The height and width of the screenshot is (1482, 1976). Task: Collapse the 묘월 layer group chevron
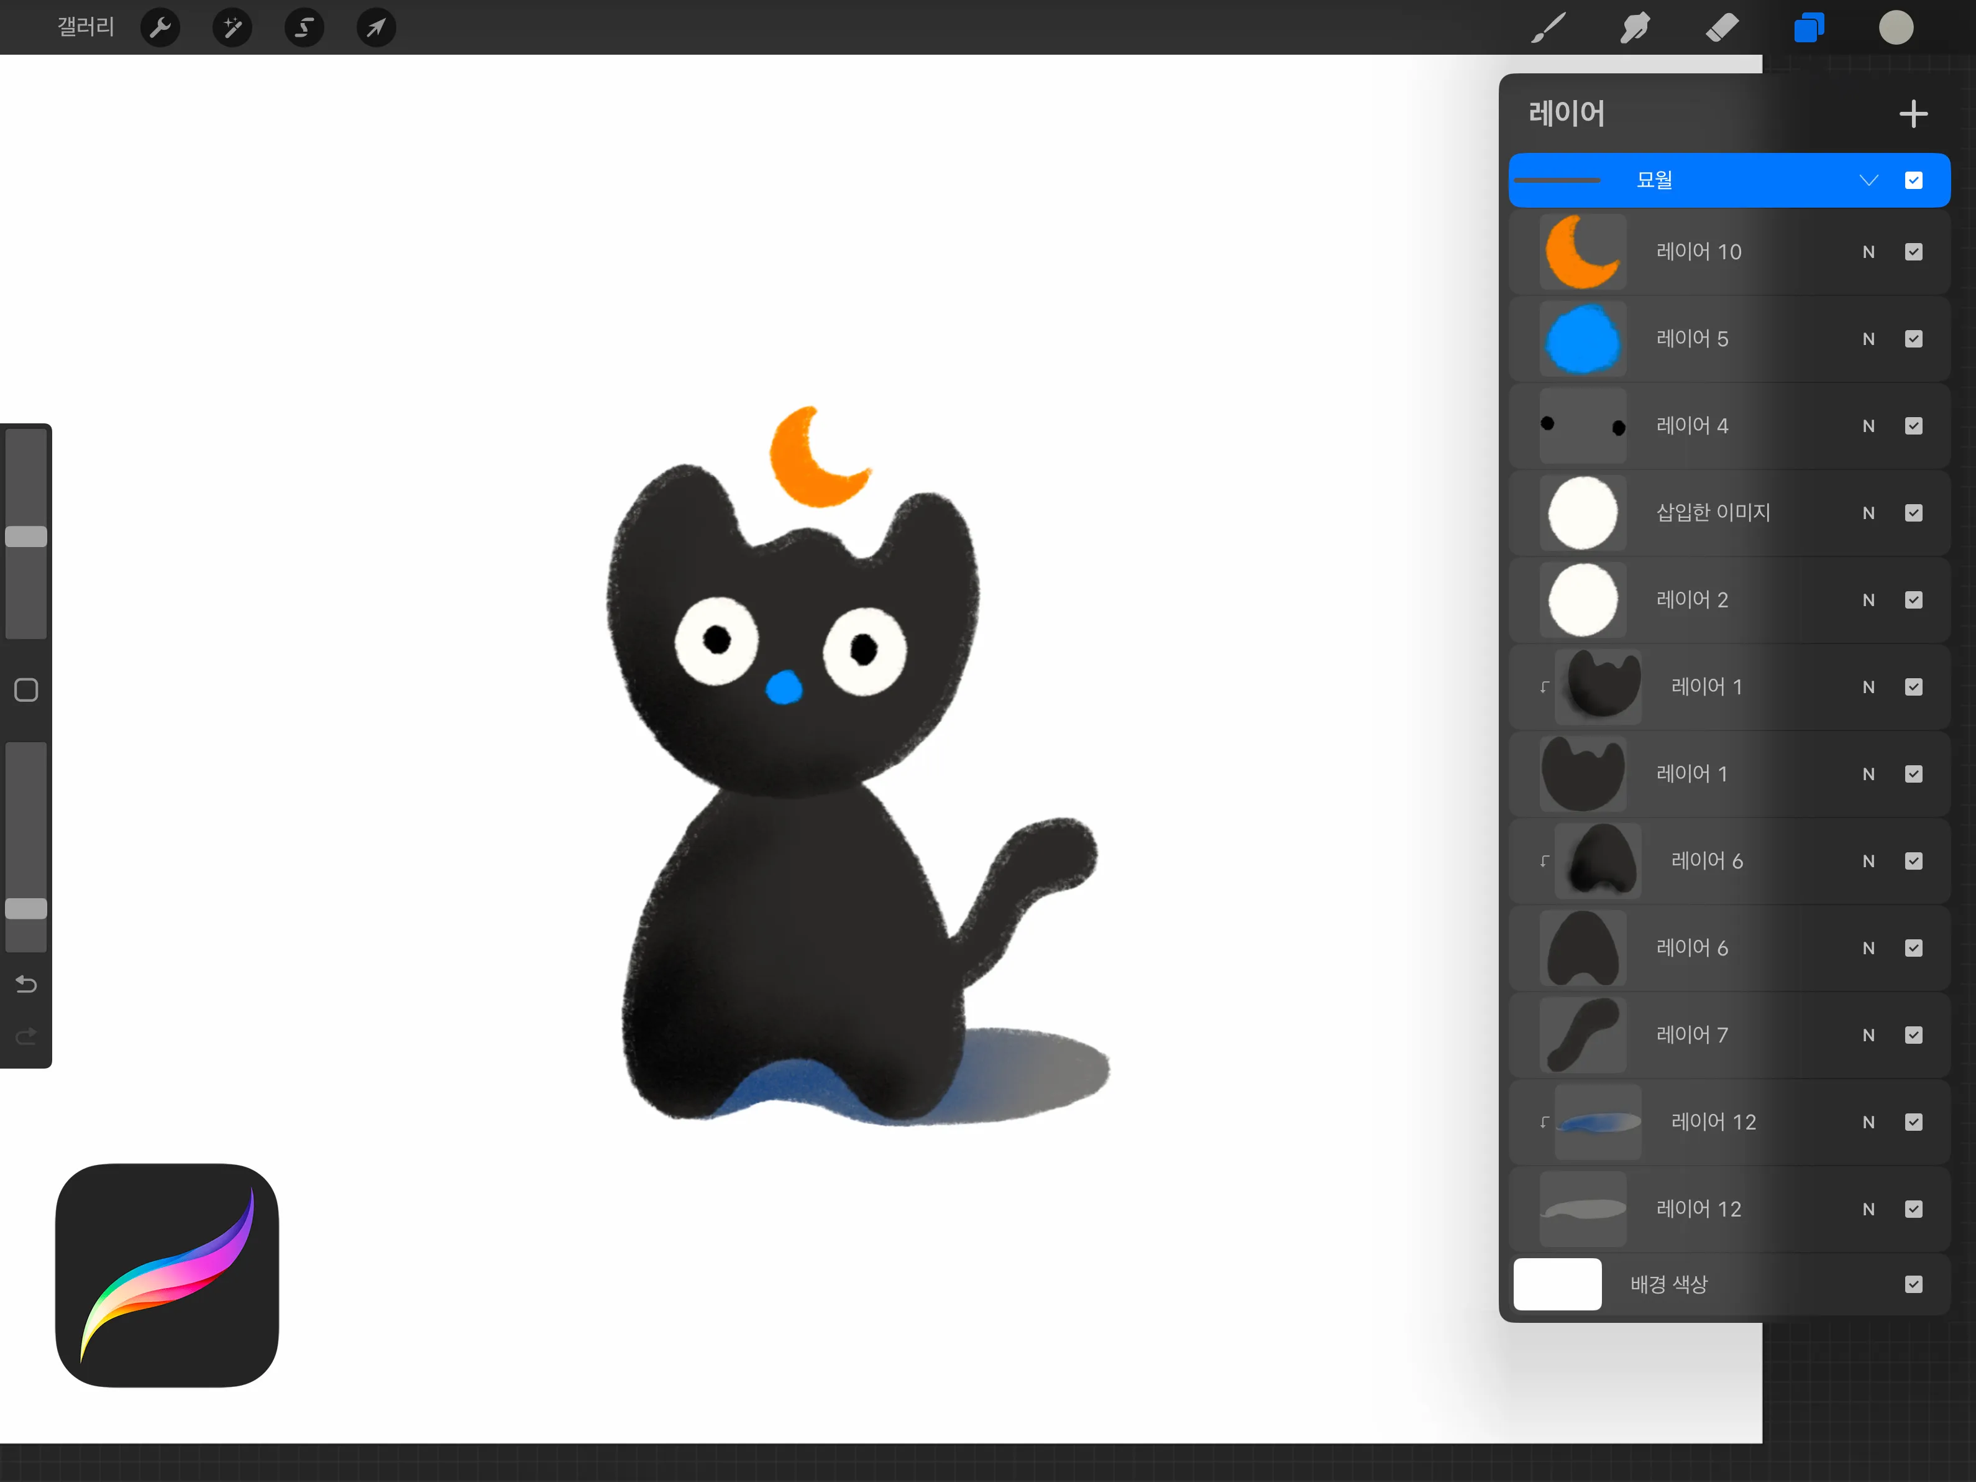coord(1868,180)
